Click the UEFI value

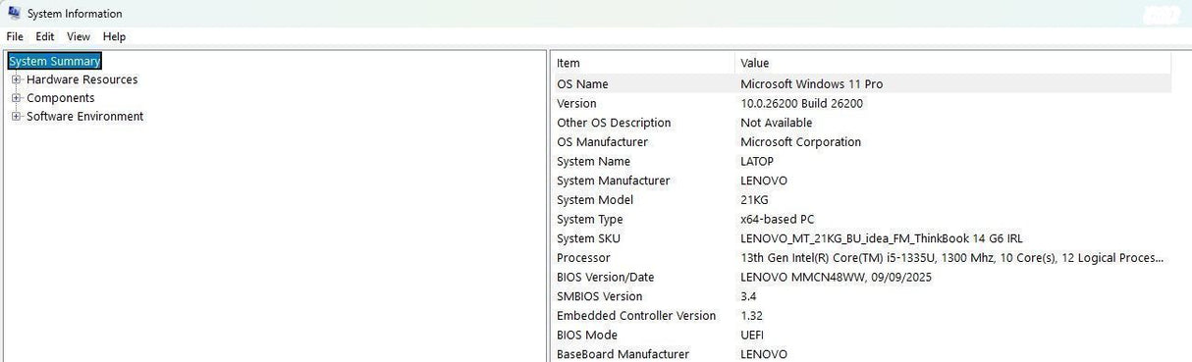coord(752,335)
